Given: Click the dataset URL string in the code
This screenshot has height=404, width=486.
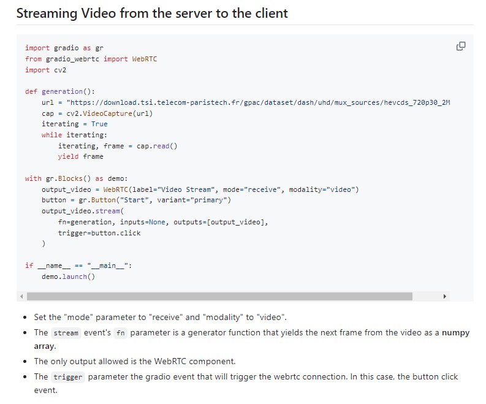Looking at the screenshot, I should click(258, 102).
